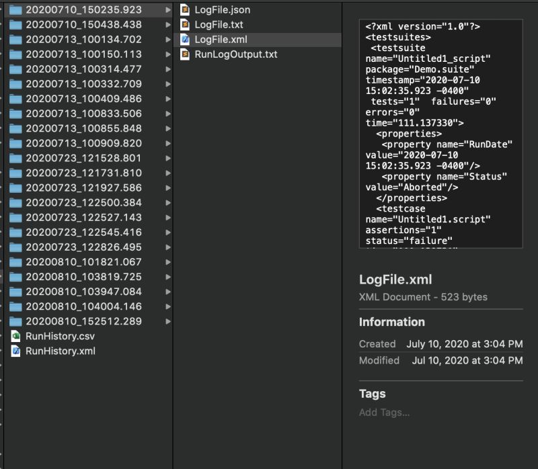Click the document icon beside RunHistory.xml

(x=16, y=350)
